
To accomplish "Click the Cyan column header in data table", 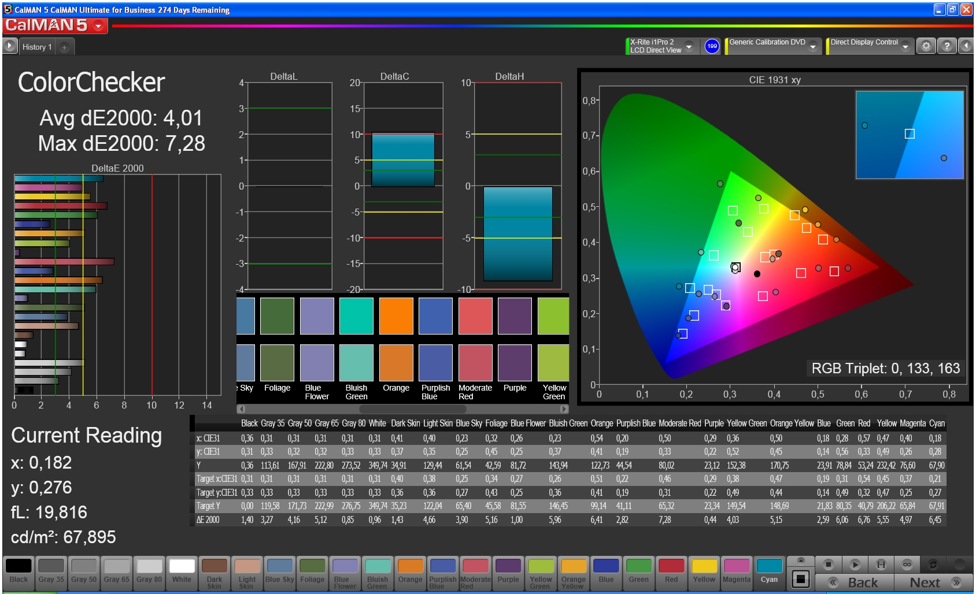I will click(937, 424).
